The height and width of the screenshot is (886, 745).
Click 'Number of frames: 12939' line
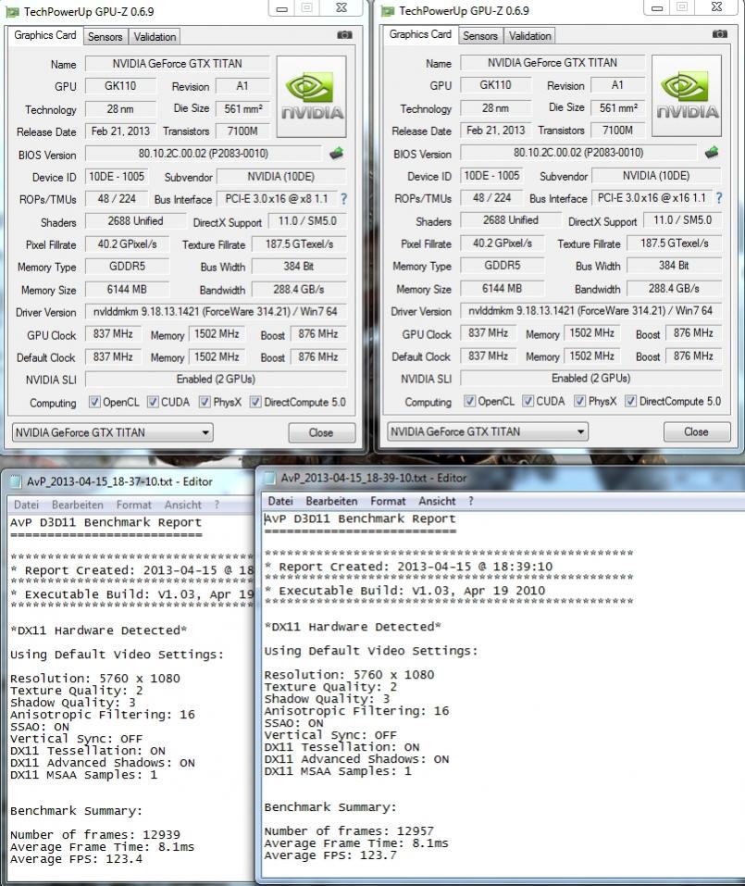(x=95, y=834)
